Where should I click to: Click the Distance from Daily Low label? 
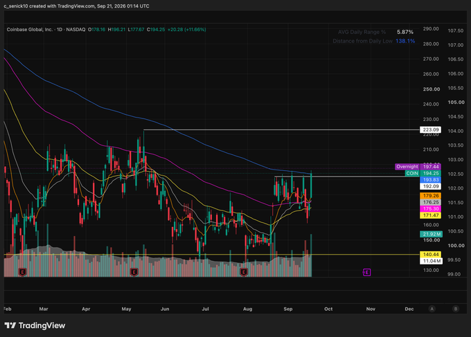pos(362,41)
